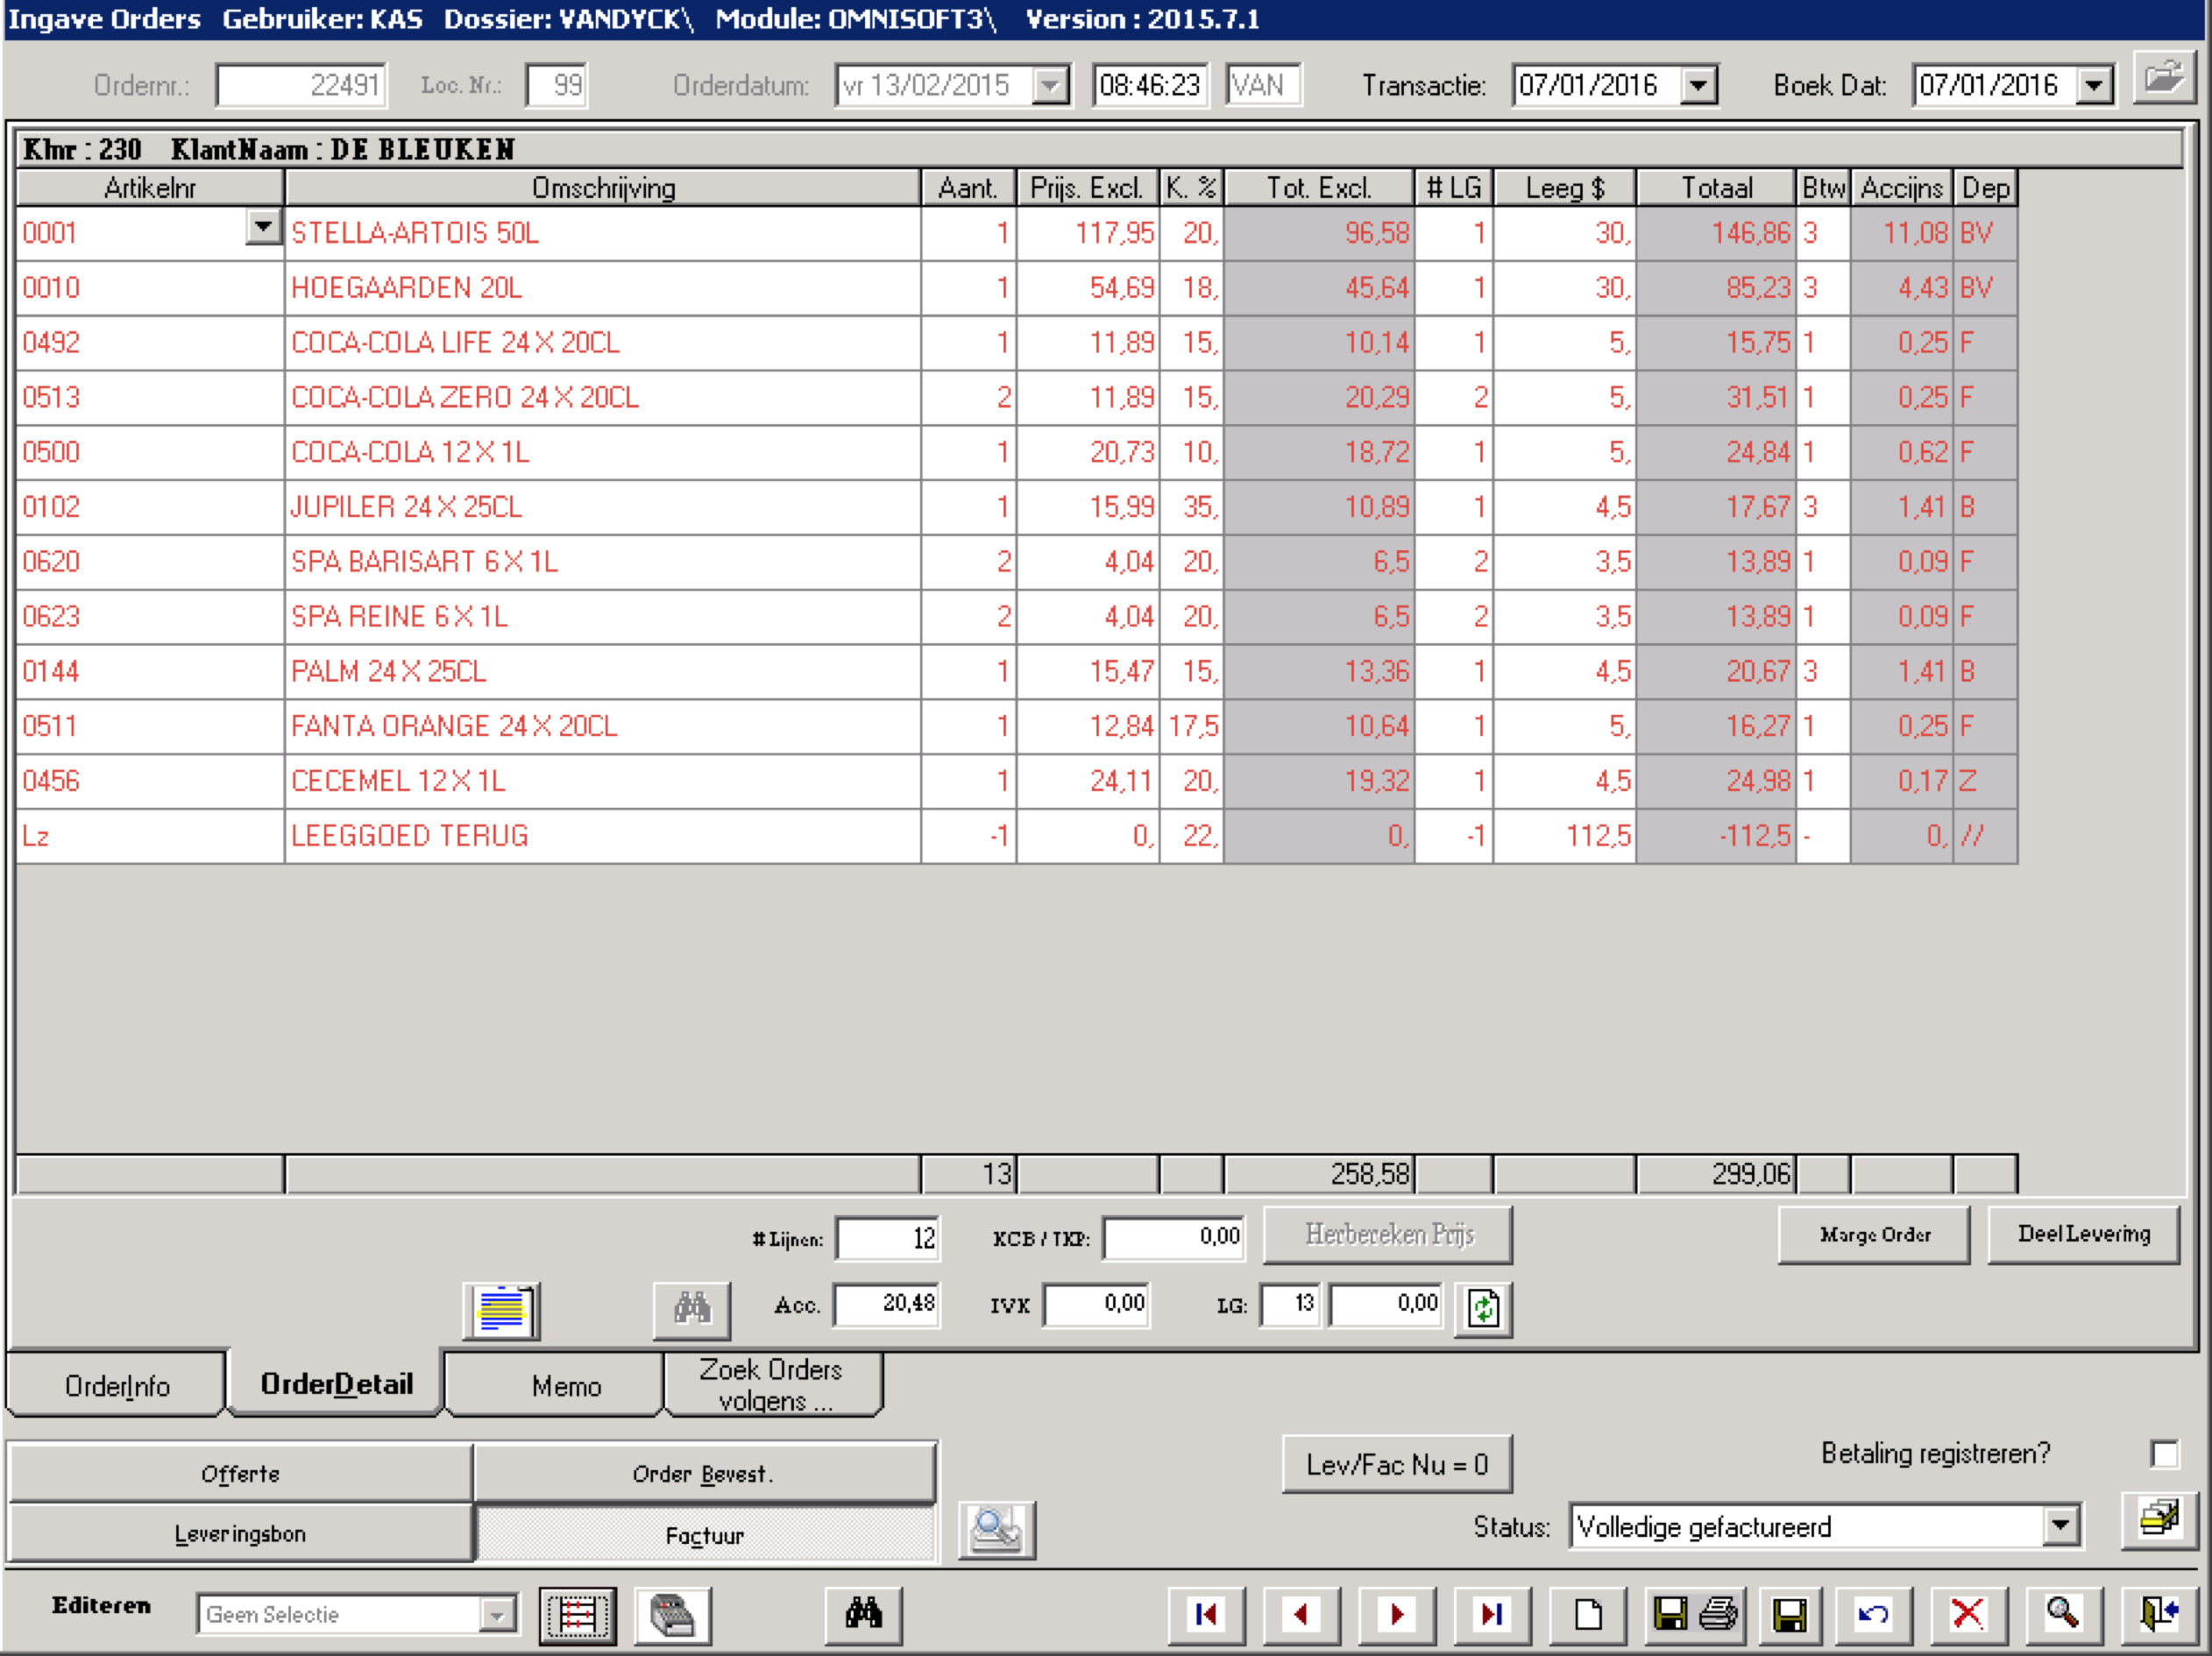Open the Geen Selectie dropdown
2212x1656 pixels.
[x=497, y=1614]
